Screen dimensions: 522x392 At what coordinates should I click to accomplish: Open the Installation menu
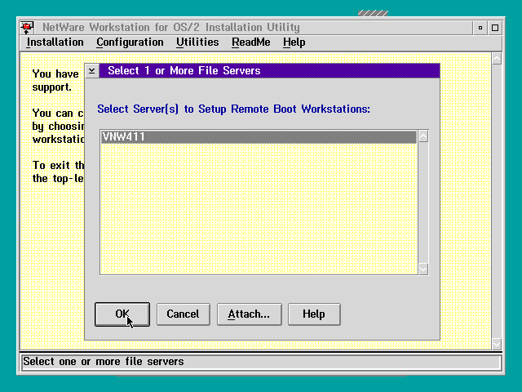[x=55, y=42]
